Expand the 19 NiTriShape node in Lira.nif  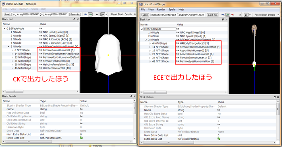150,50
